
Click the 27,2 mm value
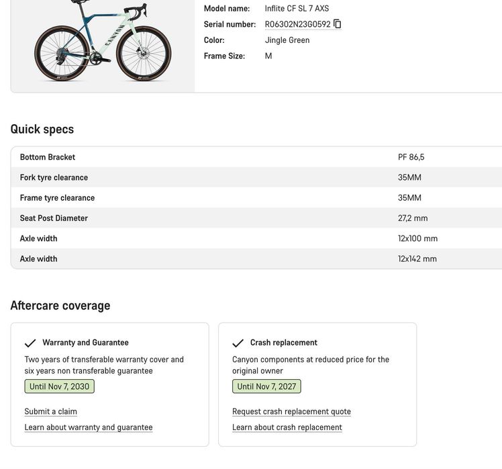click(413, 218)
